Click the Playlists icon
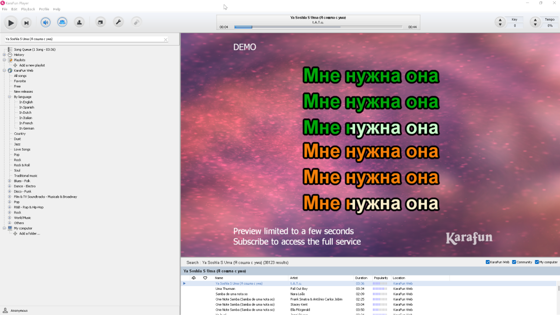 tap(10, 60)
